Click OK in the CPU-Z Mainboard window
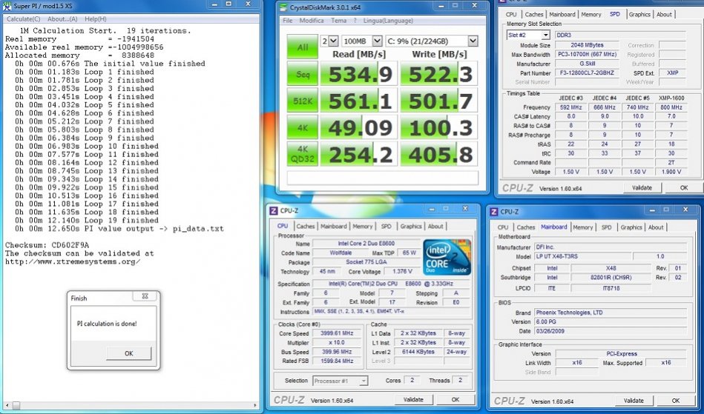Viewport: 704px width, 414px height. tap(675, 400)
